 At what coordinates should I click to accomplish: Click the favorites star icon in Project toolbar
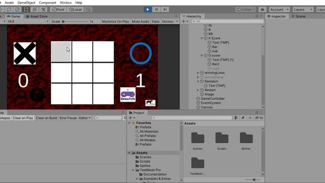point(250,118)
